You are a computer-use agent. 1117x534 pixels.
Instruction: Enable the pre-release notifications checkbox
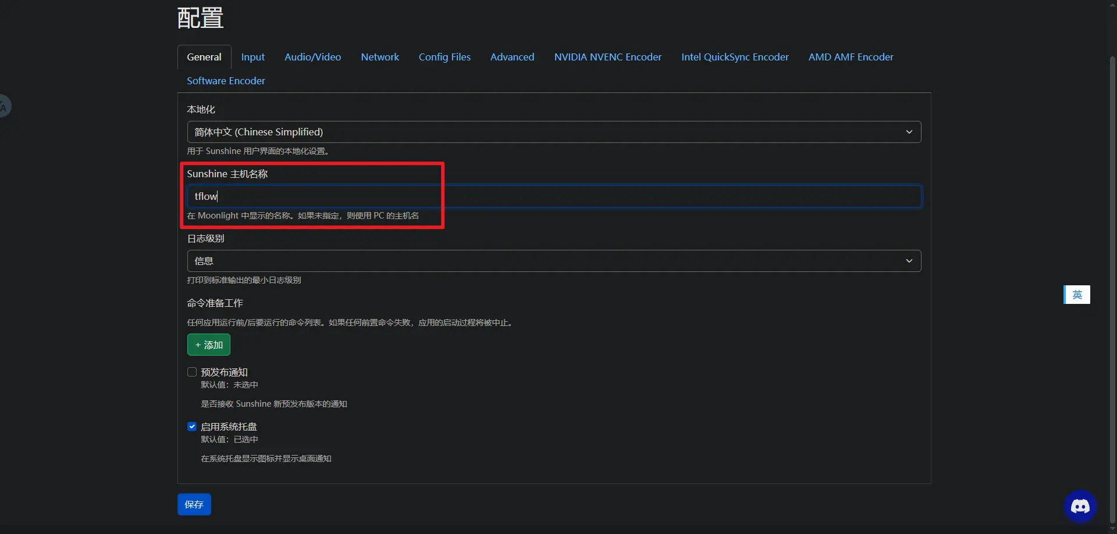tap(192, 372)
